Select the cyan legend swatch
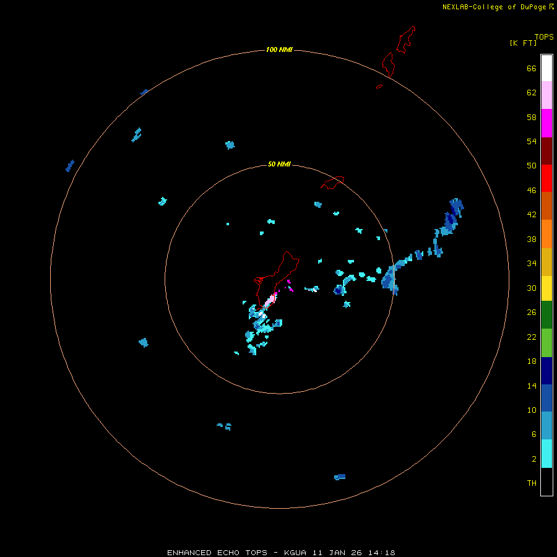Image resolution: width=557 pixels, height=557 pixels. 546,454
